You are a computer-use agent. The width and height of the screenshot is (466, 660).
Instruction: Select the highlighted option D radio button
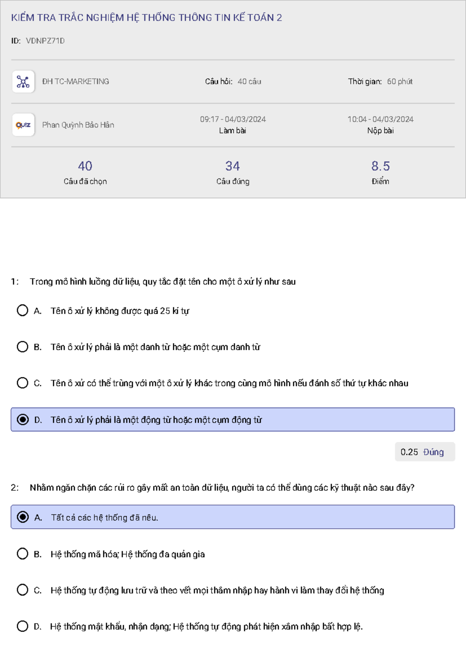[23, 420]
